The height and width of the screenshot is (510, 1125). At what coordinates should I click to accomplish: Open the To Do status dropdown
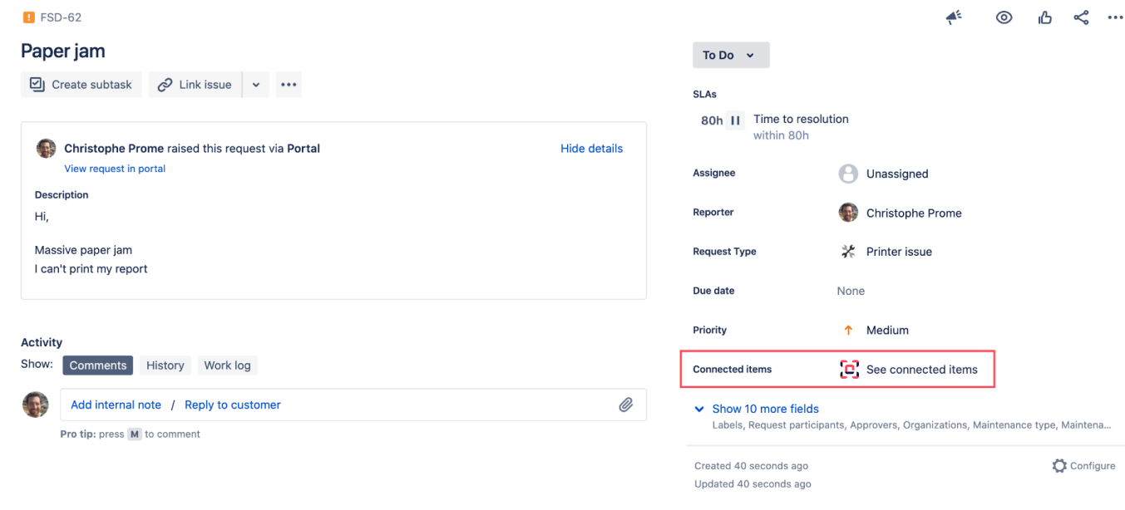[730, 56]
